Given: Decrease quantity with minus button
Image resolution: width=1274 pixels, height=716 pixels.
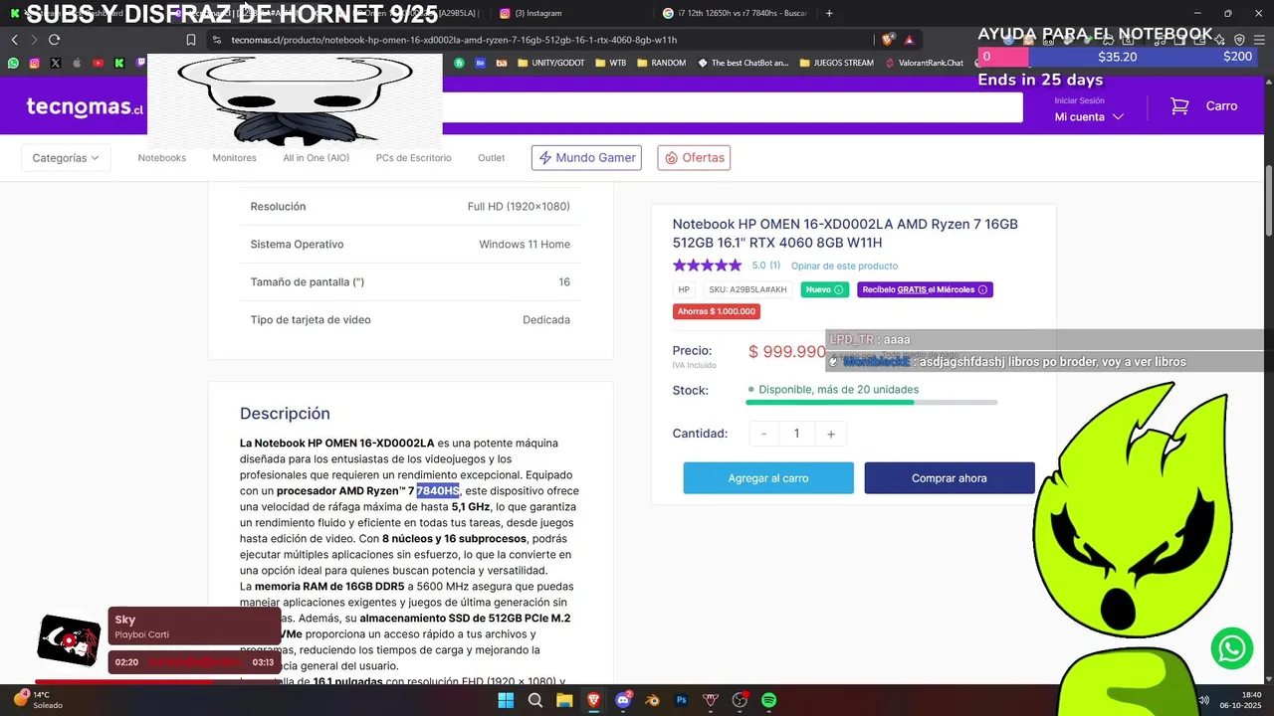Looking at the screenshot, I should click(x=763, y=434).
